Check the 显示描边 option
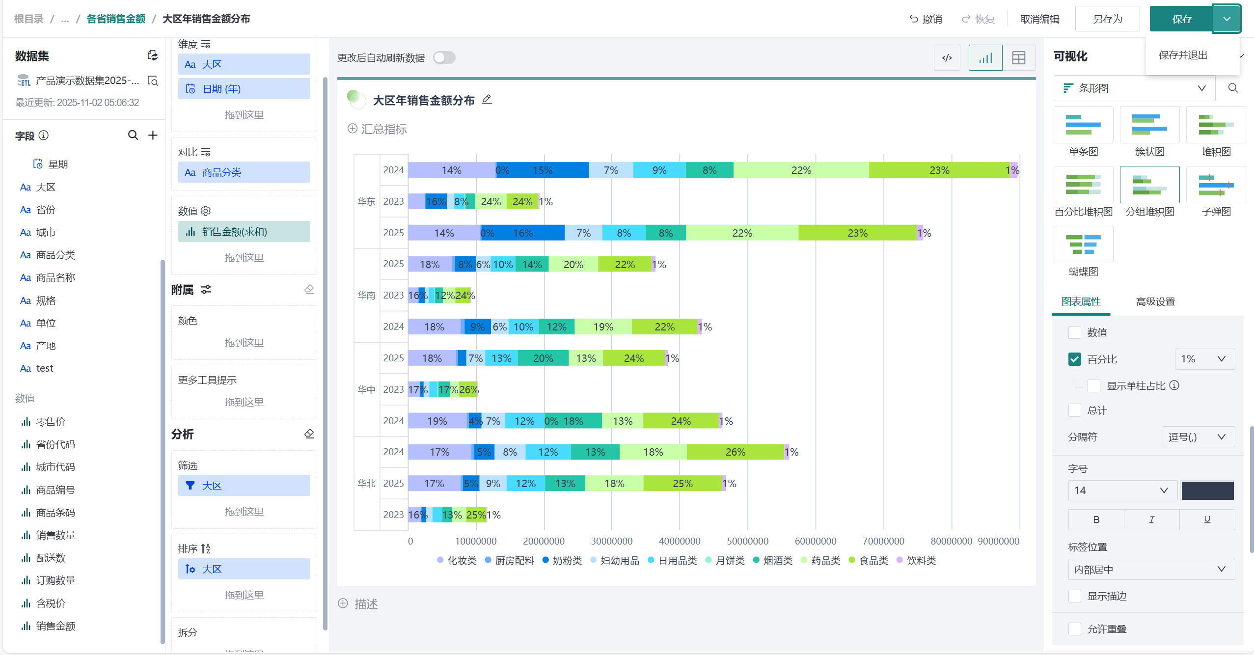The image size is (1254, 655). [x=1075, y=596]
